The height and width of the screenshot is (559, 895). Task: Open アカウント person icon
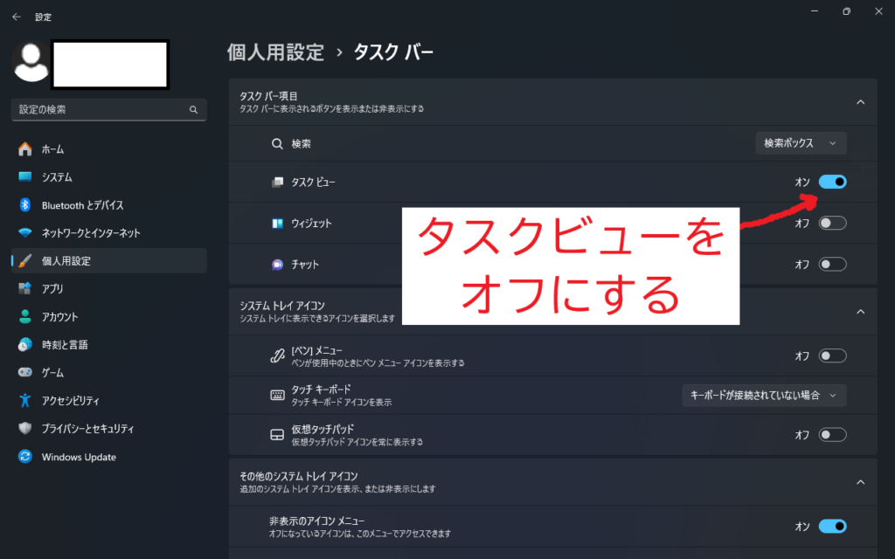[25, 317]
